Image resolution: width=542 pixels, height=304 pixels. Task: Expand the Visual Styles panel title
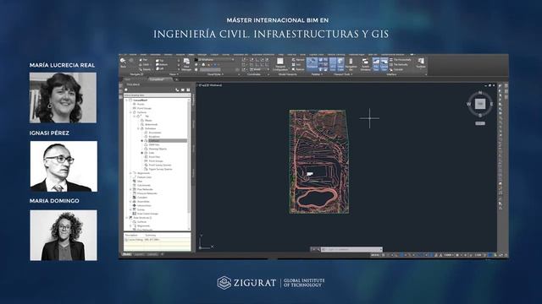click(215, 74)
